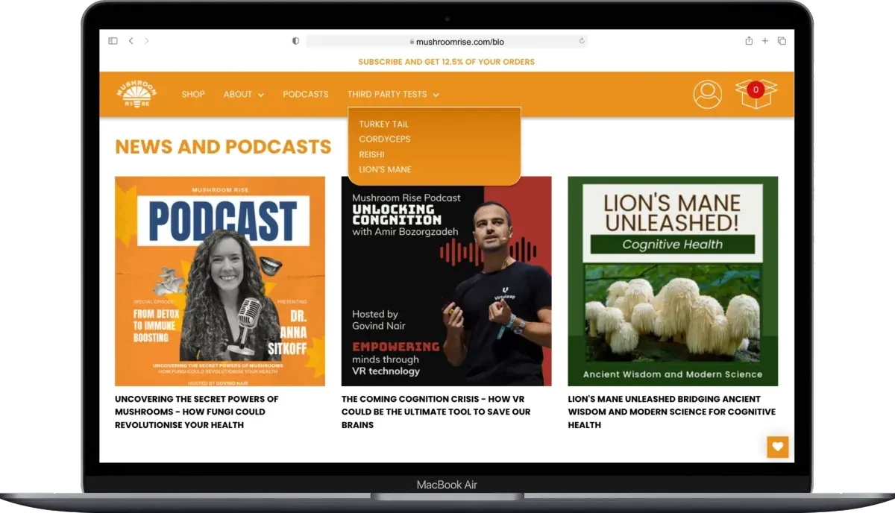Select LION'S MANE from dropdown
This screenshot has height=513, width=895.
pyautogui.click(x=385, y=169)
